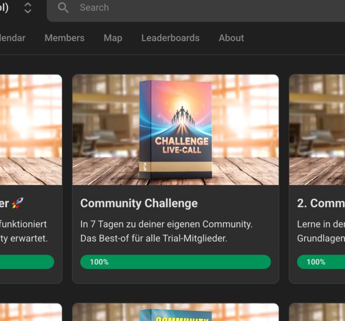This screenshot has height=321, width=345.
Task: Open the thumbnail of "2. Comm…" course
Action: [x=317, y=130]
